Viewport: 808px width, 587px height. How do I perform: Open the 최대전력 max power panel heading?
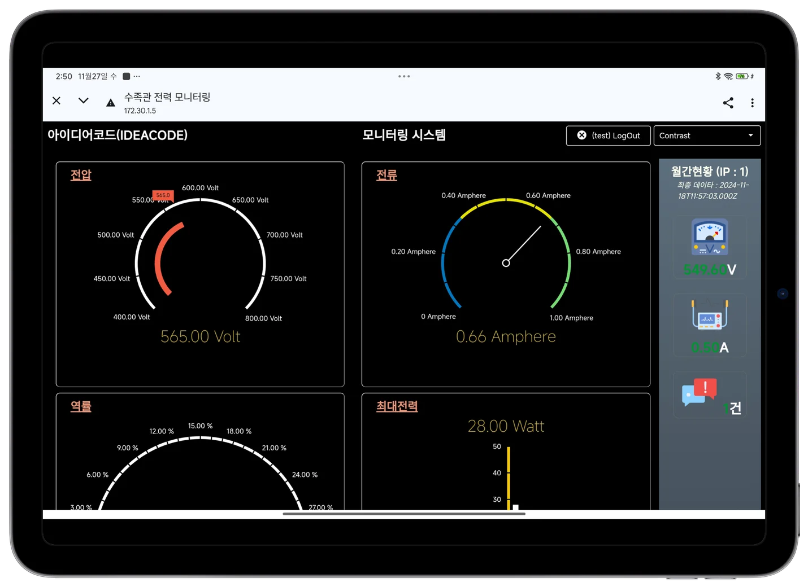(397, 406)
